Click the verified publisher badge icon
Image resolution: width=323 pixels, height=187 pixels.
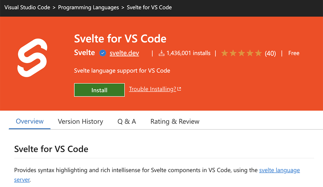pyautogui.click(x=103, y=53)
